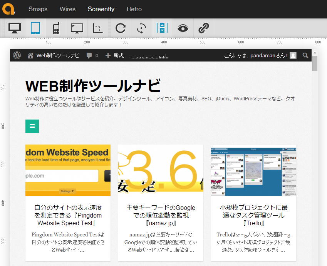327x266 pixels.
Task: Open the Smaps tab
Action: pyautogui.click(x=38, y=9)
